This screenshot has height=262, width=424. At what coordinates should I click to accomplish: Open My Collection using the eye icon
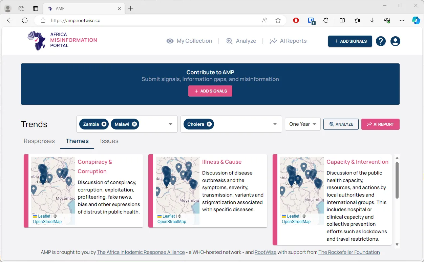[x=170, y=41]
